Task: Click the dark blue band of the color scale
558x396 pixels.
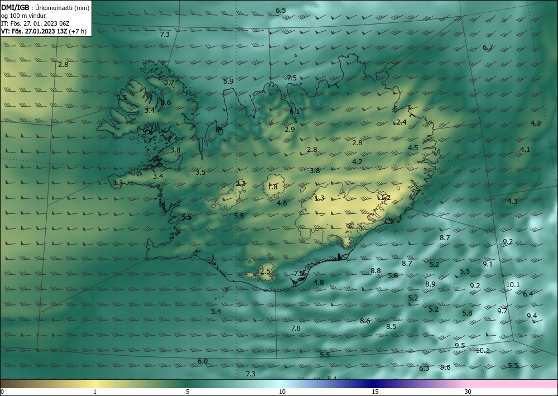Action: [372, 384]
